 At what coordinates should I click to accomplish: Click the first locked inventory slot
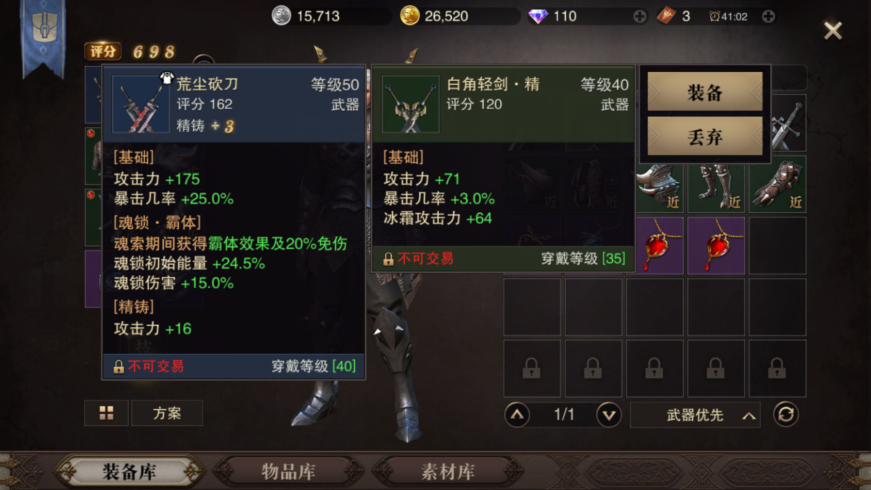coord(532,368)
